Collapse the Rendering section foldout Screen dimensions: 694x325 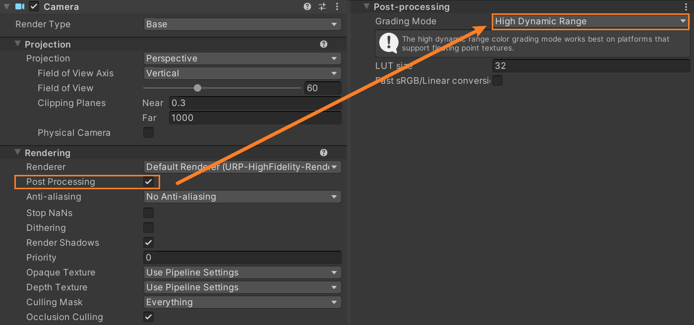[x=18, y=153]
